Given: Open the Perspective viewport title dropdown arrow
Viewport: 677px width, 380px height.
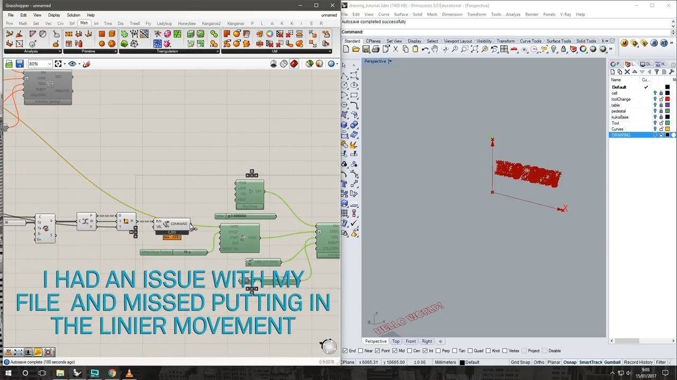Looking at the screenshot, I should pyautogui.click(x=390, y=61).
